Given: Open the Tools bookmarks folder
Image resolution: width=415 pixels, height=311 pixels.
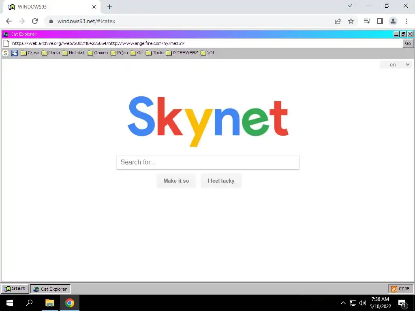Looking at the screenshot, I should coord(154,53).
